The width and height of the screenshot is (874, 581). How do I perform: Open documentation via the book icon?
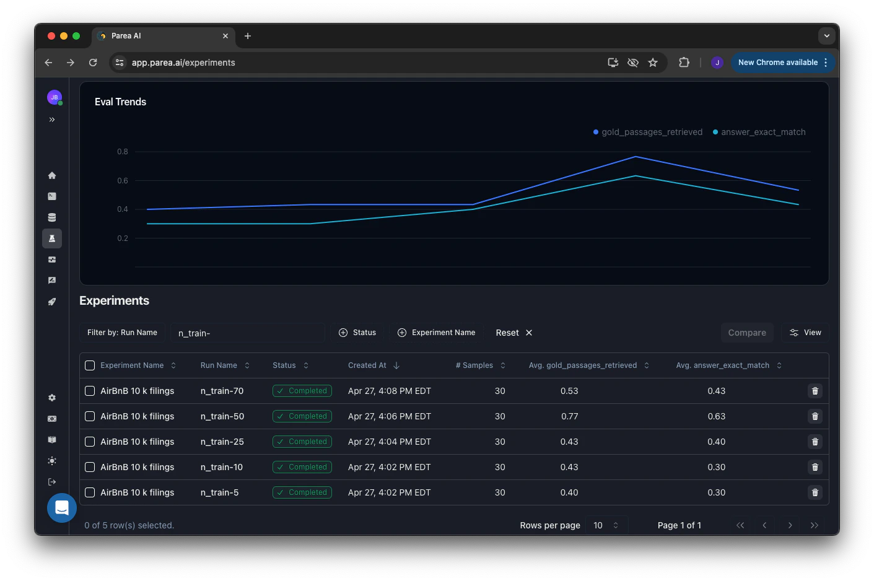click(x=52, y=440)
